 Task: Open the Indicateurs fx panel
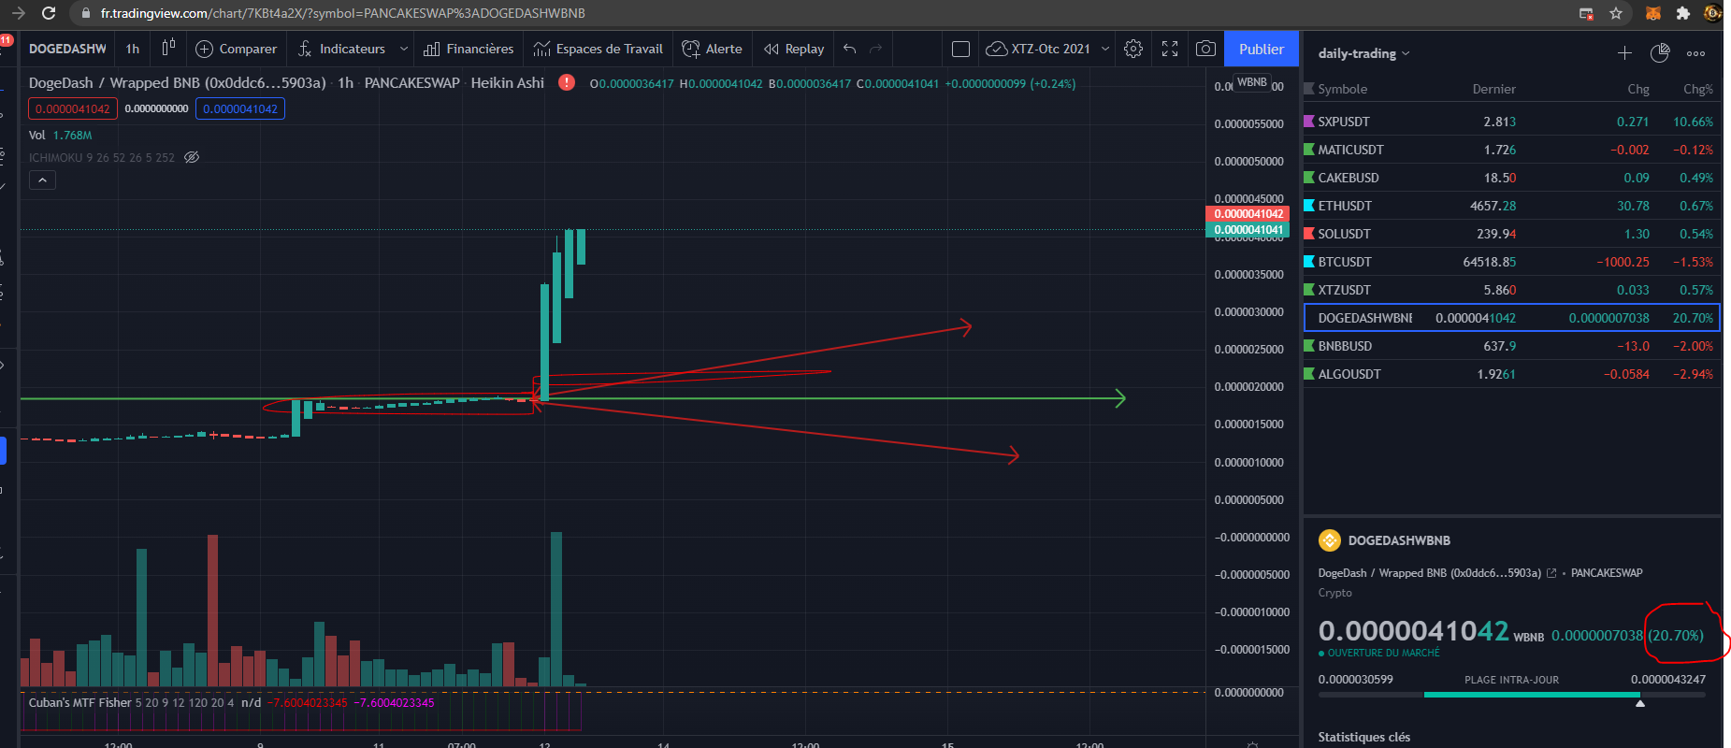coord(341,49)
